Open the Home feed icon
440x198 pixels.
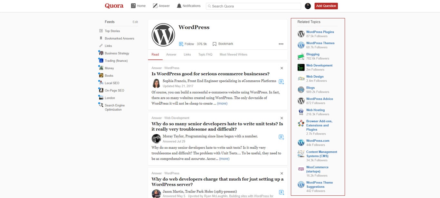coord(133,6)
